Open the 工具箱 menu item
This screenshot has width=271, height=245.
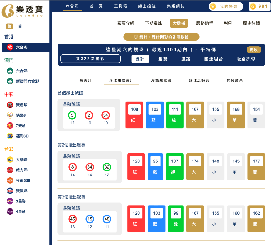point(120,6)
